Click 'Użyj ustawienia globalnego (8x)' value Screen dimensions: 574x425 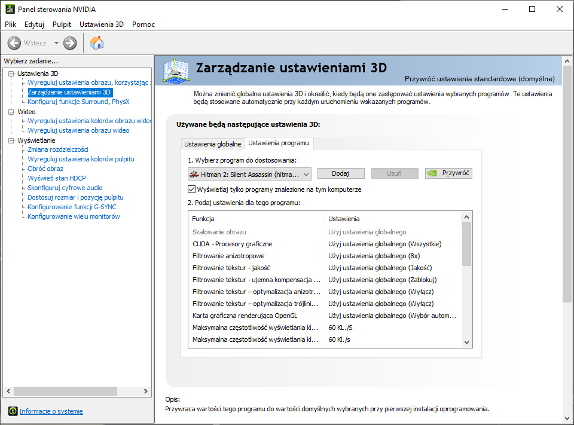[x=374, y=256]
